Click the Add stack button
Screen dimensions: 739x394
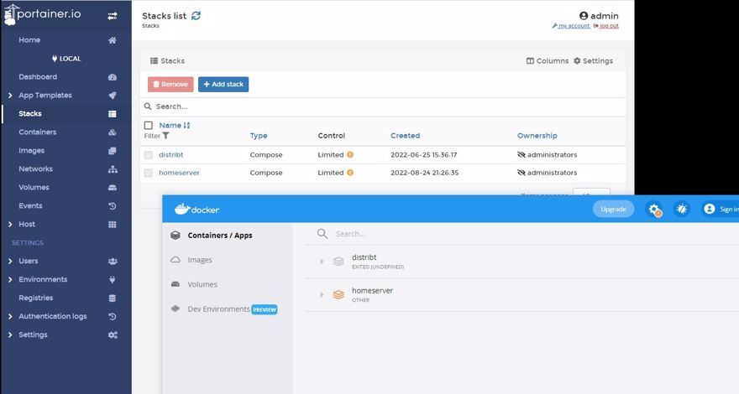point(223,85)
